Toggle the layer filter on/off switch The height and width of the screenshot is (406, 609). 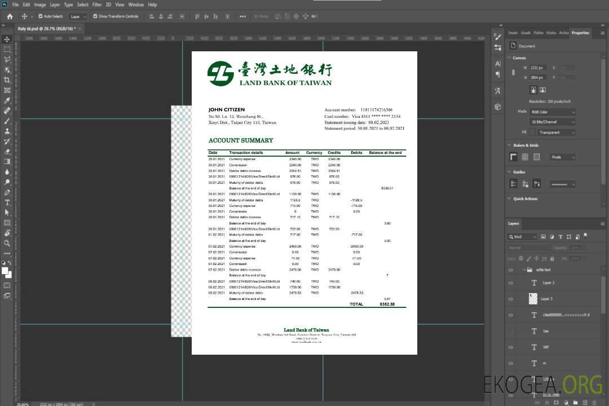click(x=585, y=236)
